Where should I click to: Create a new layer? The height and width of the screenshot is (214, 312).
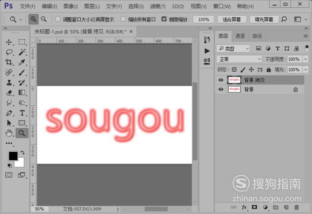point(286,207)
